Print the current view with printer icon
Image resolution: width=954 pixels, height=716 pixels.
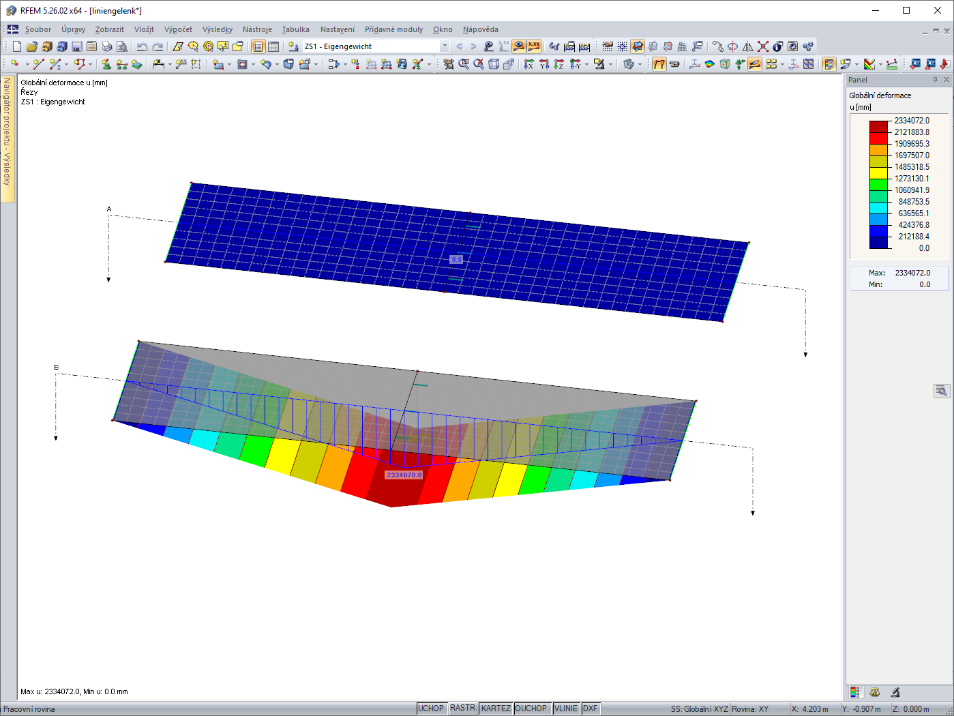click(107, 46)
